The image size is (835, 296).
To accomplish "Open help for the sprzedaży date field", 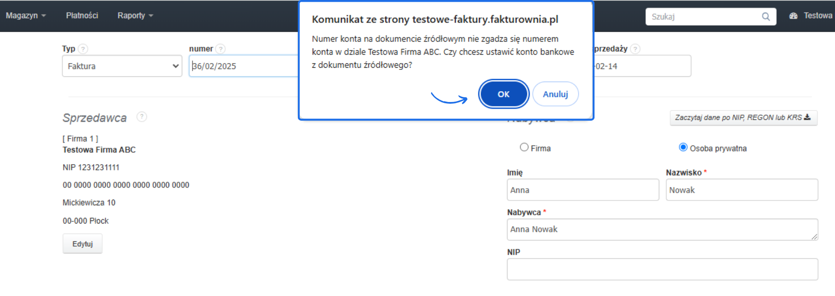I will [635, 49].
